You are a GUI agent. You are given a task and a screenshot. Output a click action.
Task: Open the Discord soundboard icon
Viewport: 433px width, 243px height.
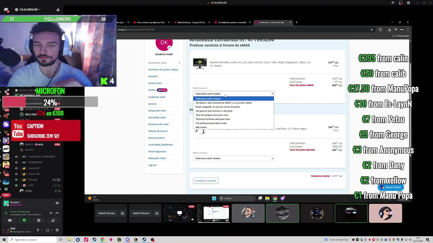tap(53, 220)
